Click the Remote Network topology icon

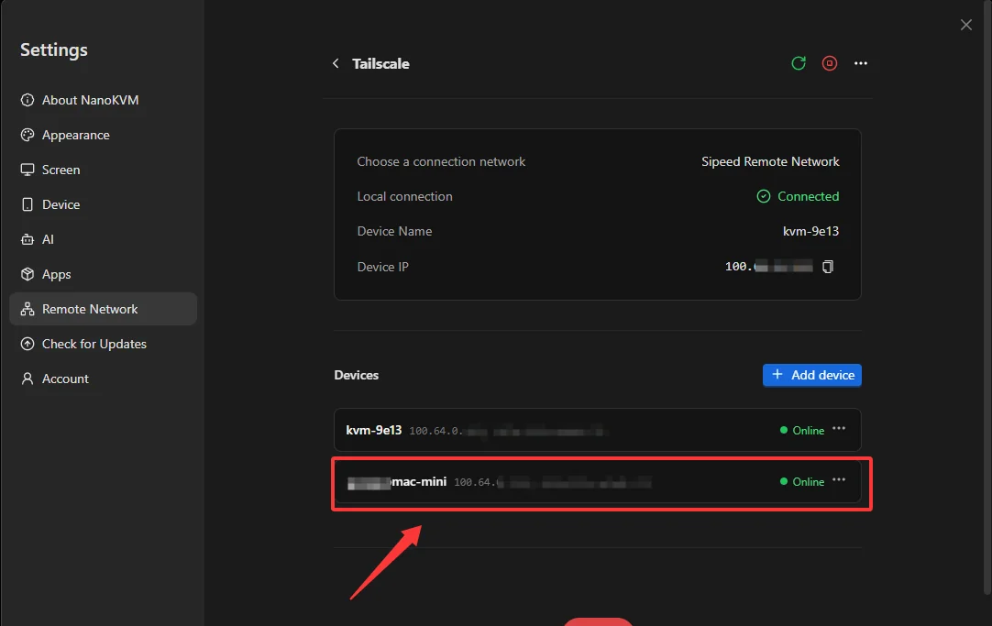(28, 309)
